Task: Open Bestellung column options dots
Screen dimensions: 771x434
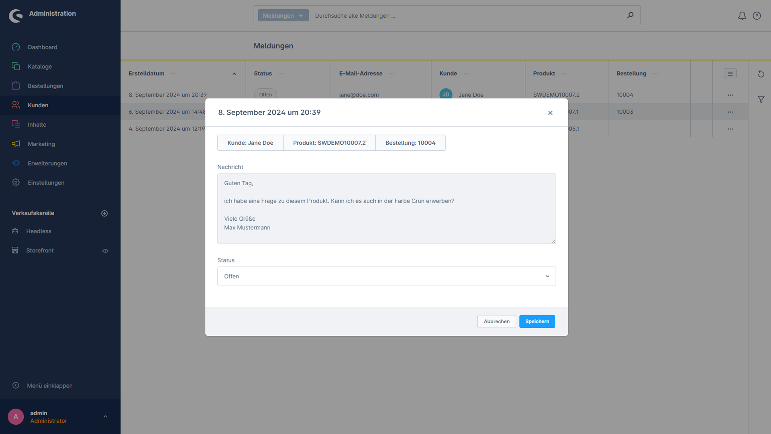Action: click(655, 74)
